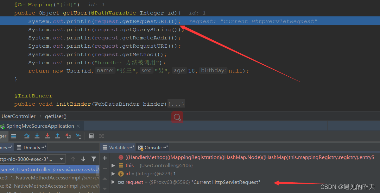Move to the previous frame with up arrow
Image resolution: width=380 pixels, height=193 pixels.
(73, 159)
